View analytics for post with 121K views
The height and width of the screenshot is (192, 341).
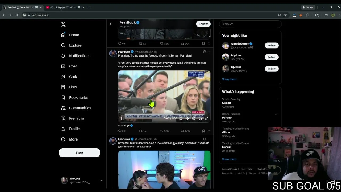[185, 131]
